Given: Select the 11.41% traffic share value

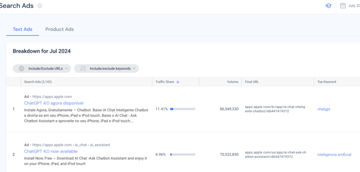Looking at the screenshot, I should [162, 109].
